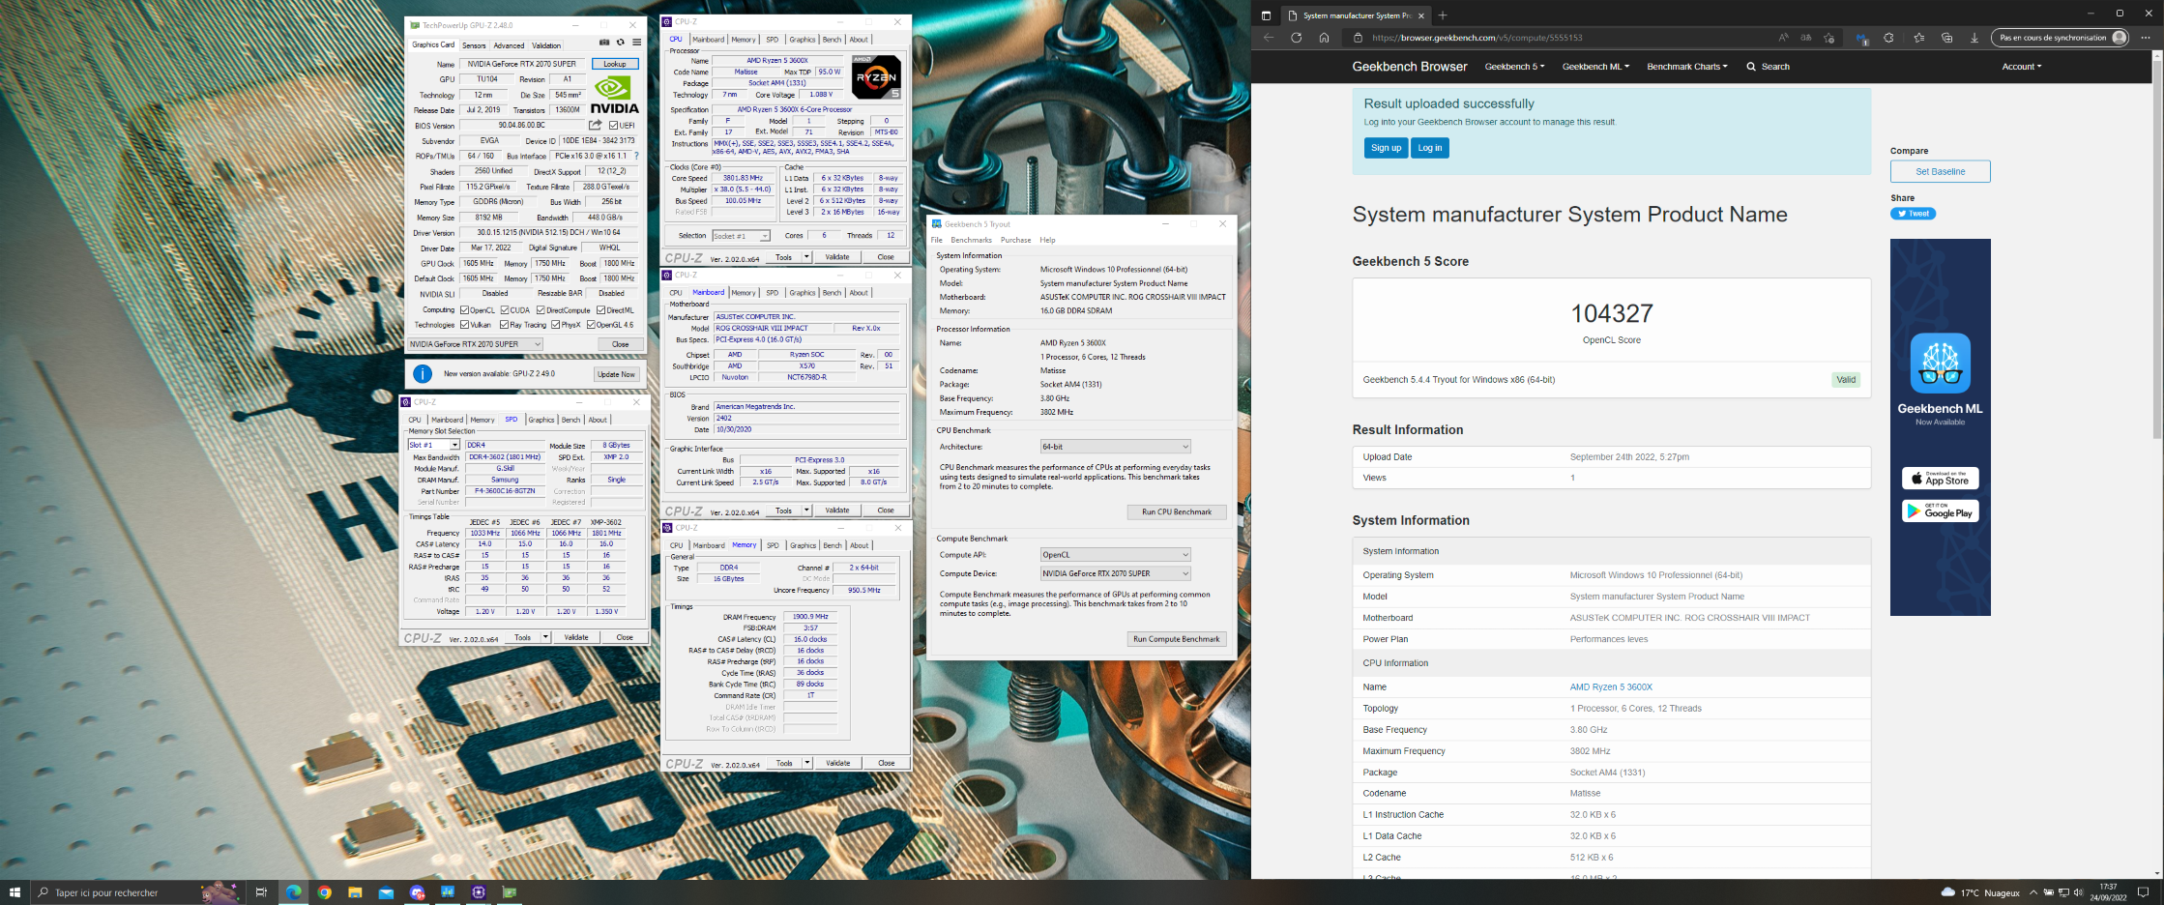Click the Edge browser back arrow
This screenshot has width=2164, height=905.
tap(1269, 38)
